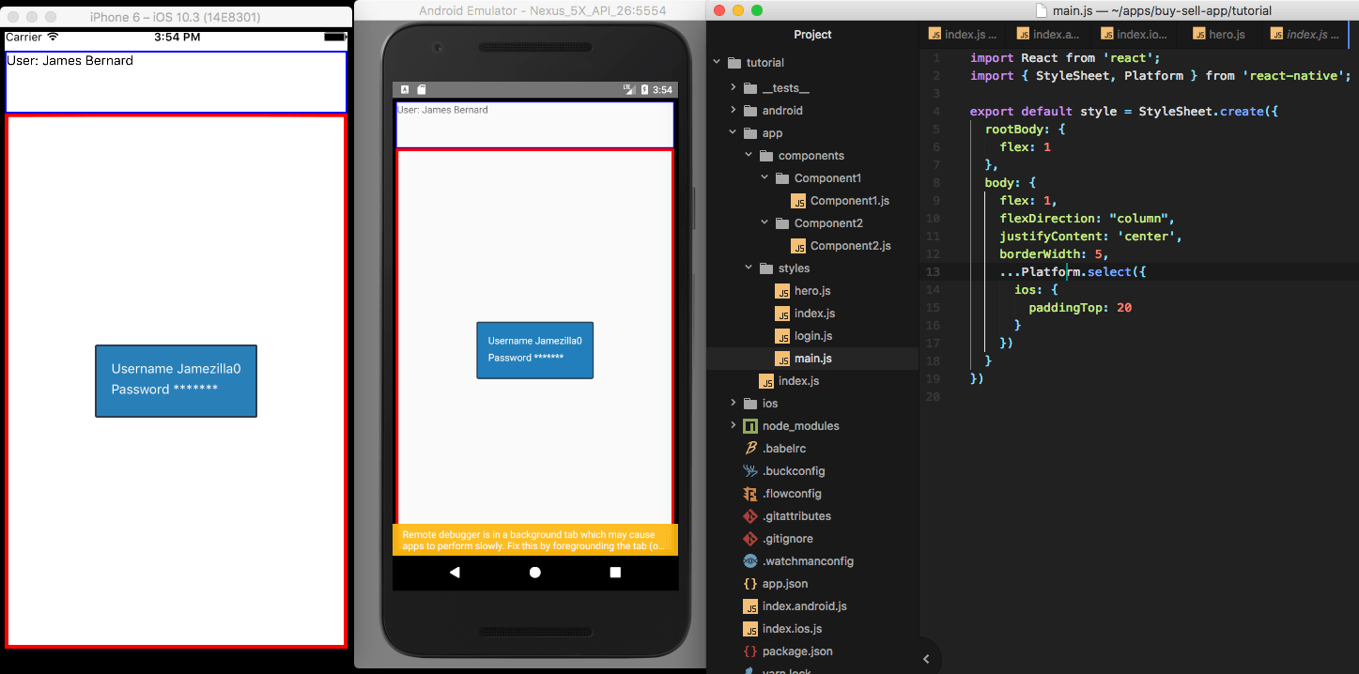Expand the android folder
Image resolution: width=1359 pixels, height=674 pixels.
pyautogui.click(x=734, y=111)
